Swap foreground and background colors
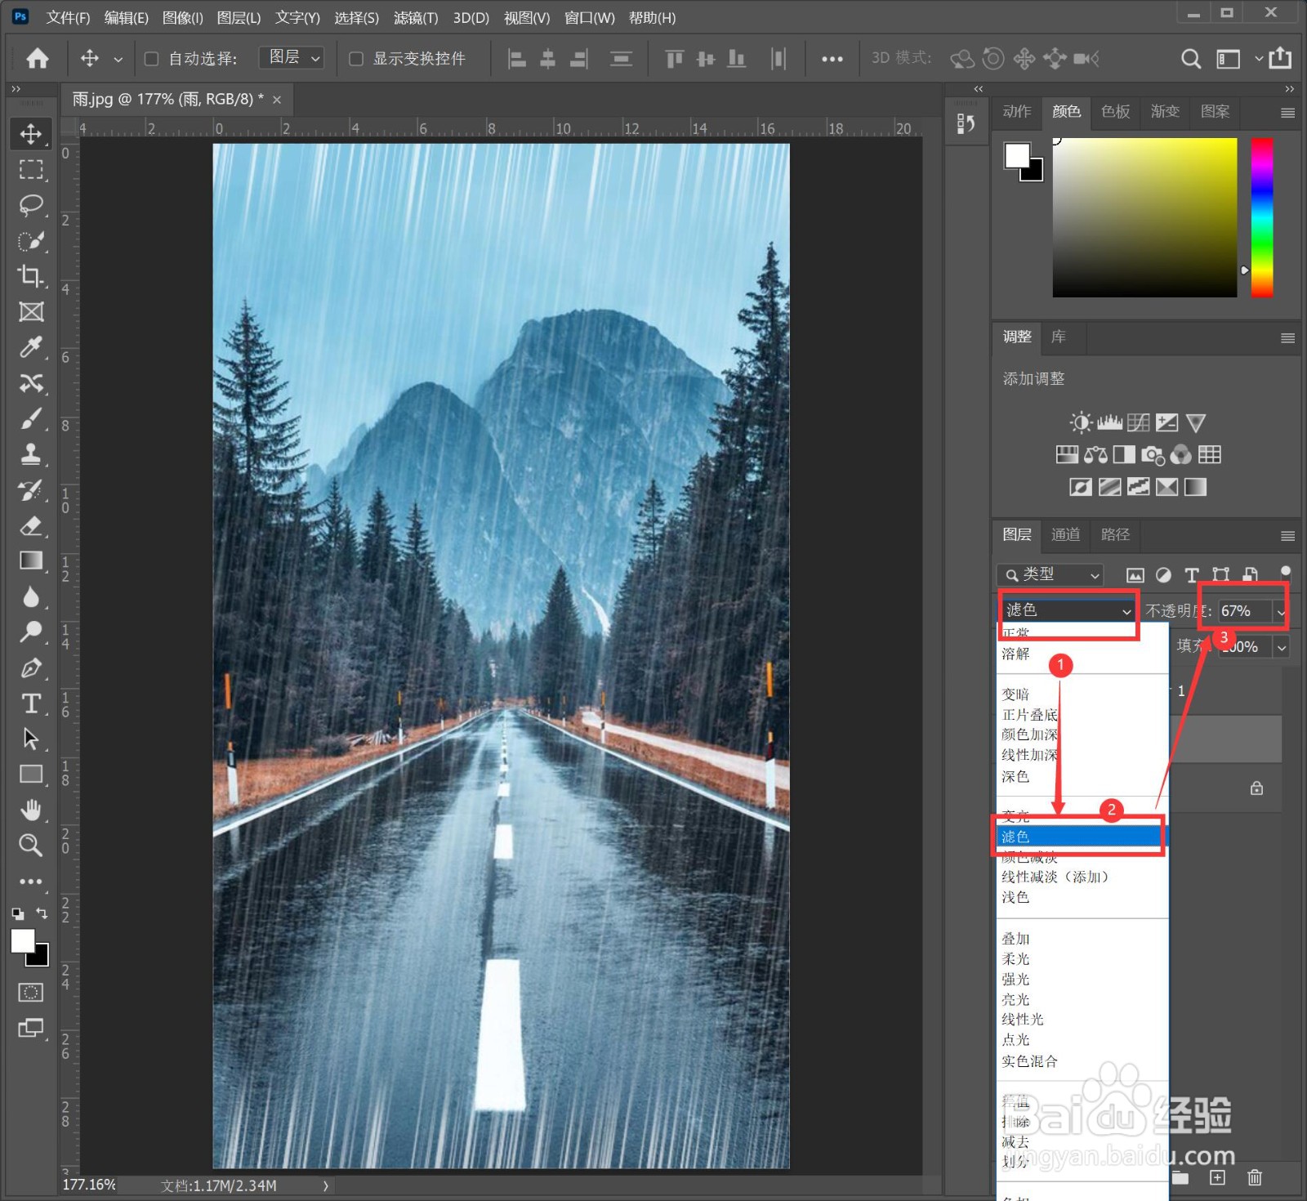 (x=42, y=913)
